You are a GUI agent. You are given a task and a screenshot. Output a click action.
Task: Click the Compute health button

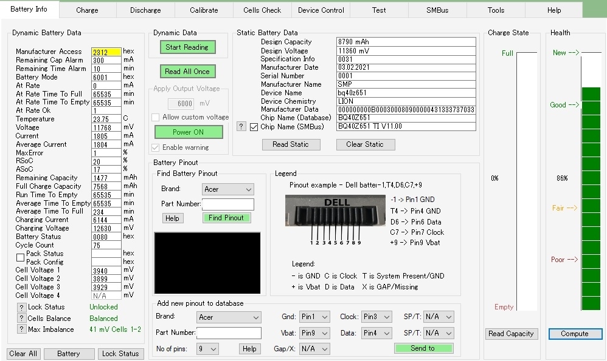click(574, 334)
